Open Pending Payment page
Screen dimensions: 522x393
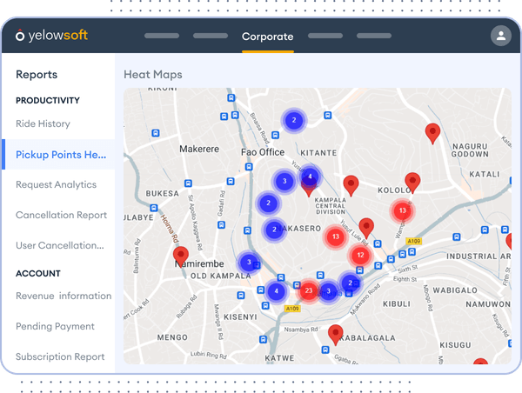click(56, 326)
